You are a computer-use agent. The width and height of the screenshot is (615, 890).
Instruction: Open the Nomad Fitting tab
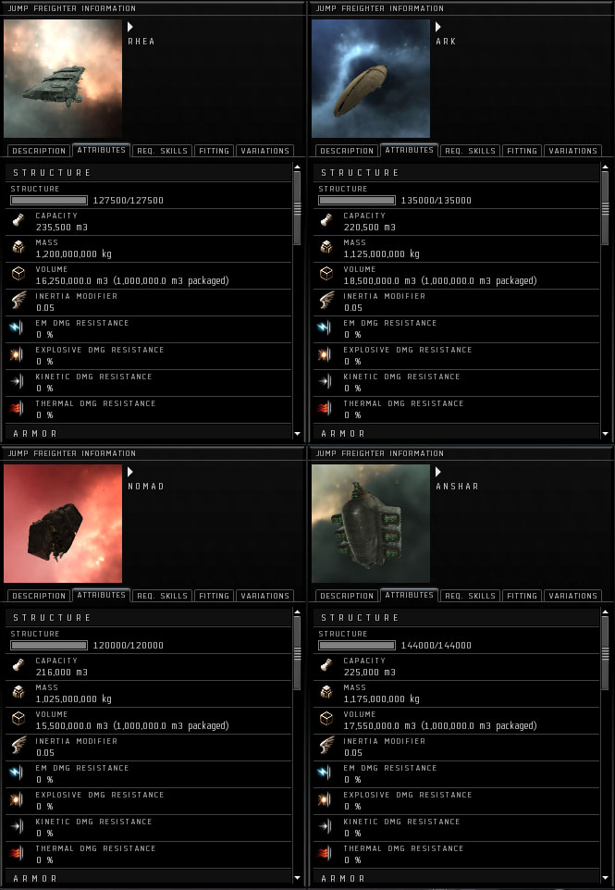pyautogui.click(x=214, y=596)
